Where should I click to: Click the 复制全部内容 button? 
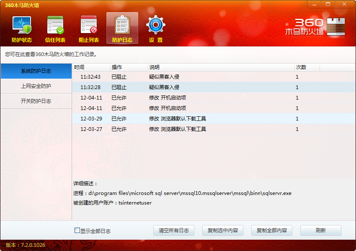coord(272,231)
